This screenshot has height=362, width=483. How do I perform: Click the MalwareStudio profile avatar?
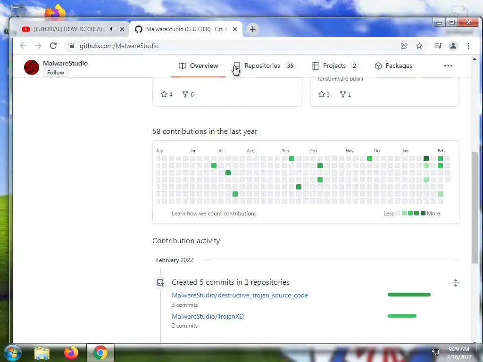pos(32,67)
